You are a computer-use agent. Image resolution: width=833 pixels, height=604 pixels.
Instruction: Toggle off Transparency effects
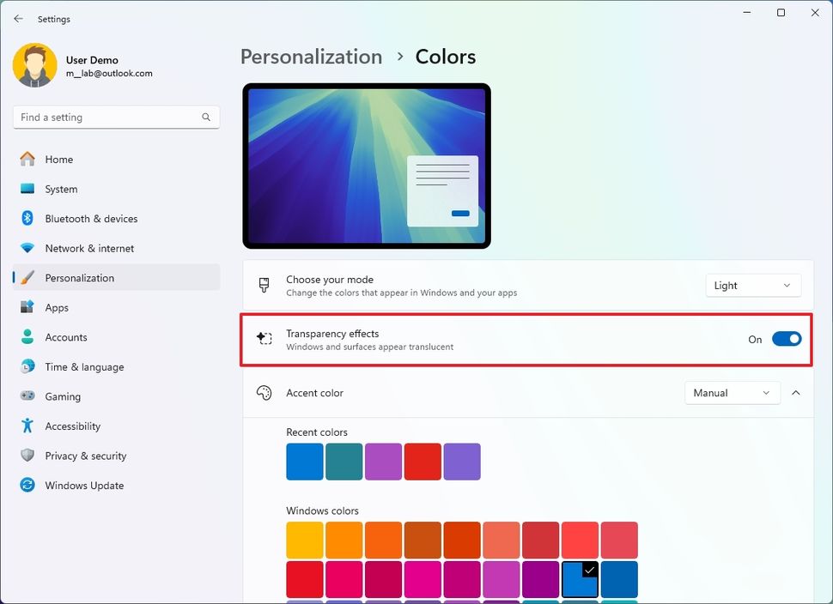pos(786,339)
